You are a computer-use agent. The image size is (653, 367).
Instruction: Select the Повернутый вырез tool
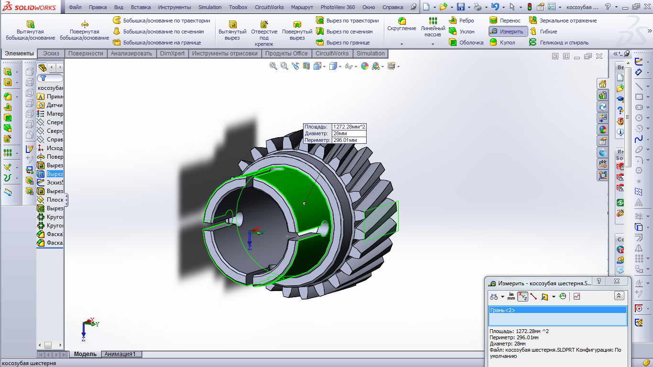[297, 31]
